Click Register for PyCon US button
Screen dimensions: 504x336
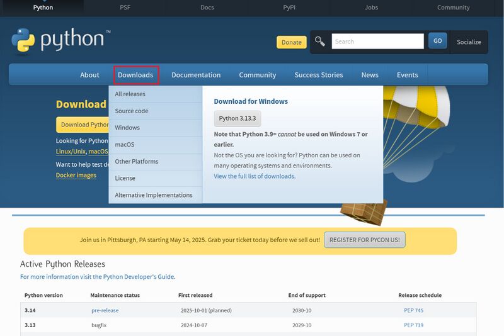click(x=365, y=240)
